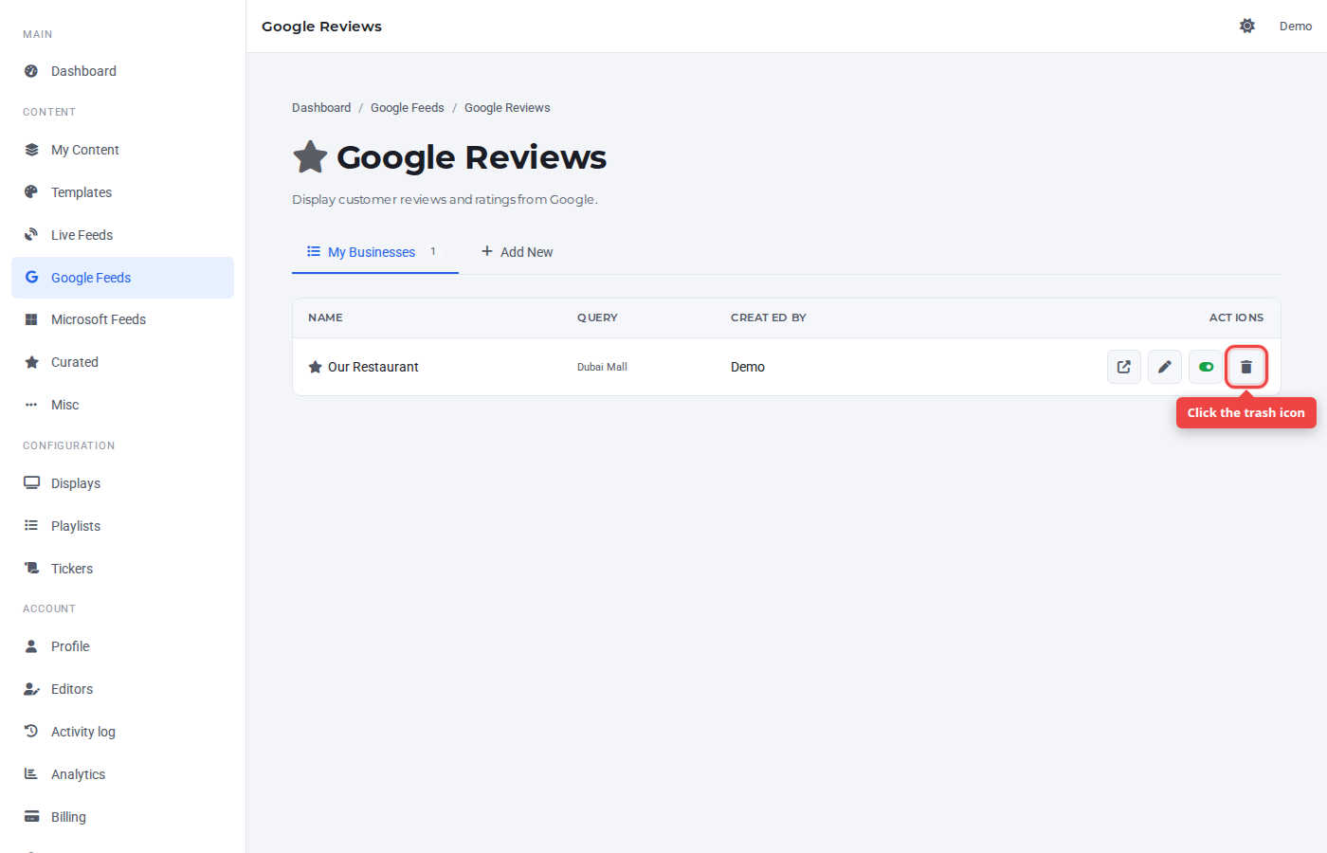Click Our Restaurant business name
This screenshot has height=853, width=1327.
[x=373, y=367]
